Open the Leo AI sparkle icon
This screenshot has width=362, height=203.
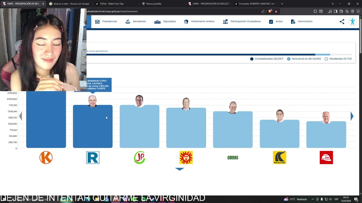[347, 11]
